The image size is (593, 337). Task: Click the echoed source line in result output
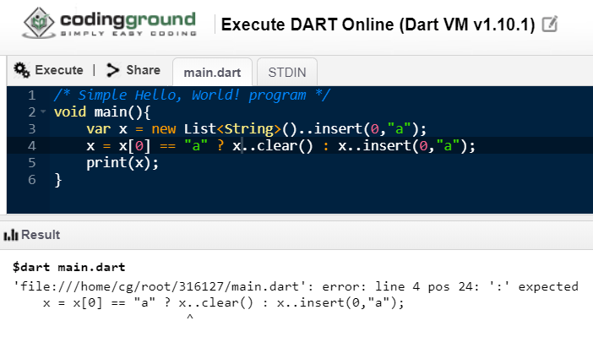point(224,302)
